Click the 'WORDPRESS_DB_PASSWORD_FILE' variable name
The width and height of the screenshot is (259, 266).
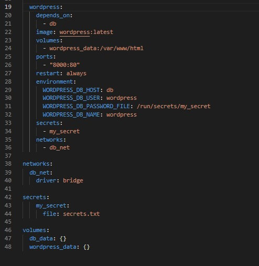point(86,106)
